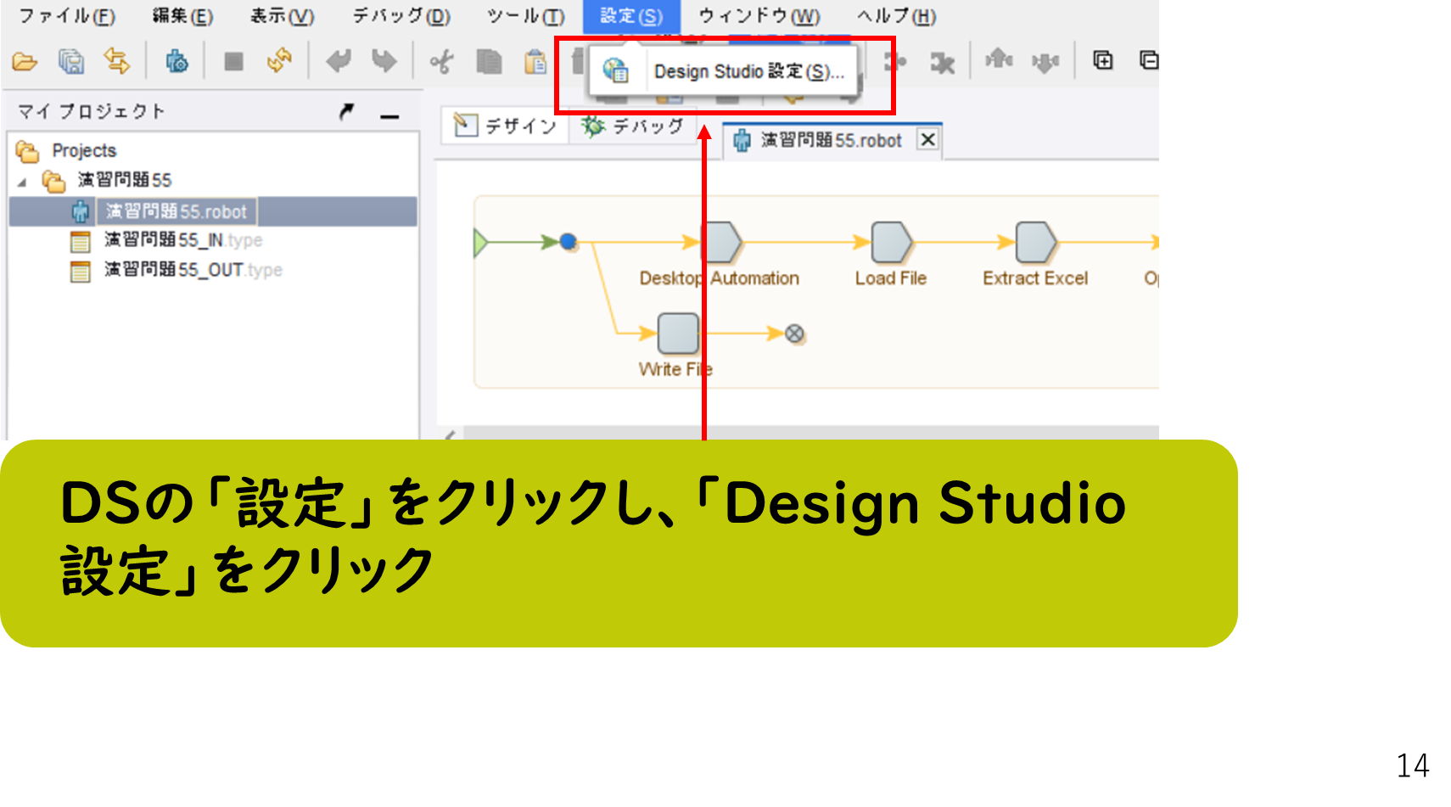Click the open folder toolbar icon
1451x807 pixels.
(25, 61)
